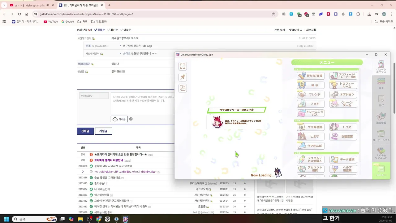The width and height of the screenshot is (396, 223).
Task: Open the 1コマ comic button
Action: pos(343,127)
